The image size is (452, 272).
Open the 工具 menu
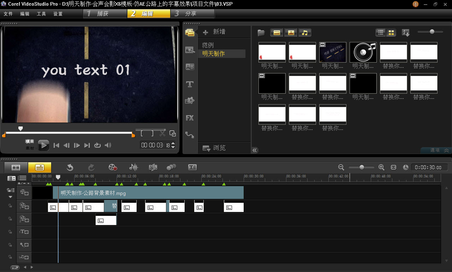[41, 14]
